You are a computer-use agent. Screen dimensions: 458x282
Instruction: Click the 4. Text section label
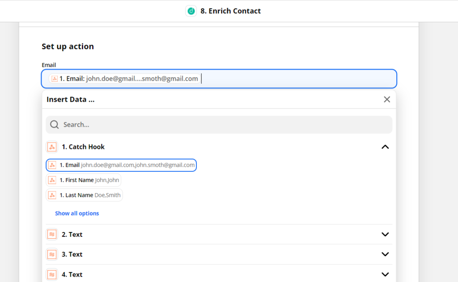[72, 274]
